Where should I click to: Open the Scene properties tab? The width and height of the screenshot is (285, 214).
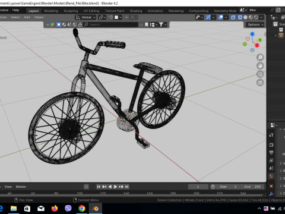271,168
